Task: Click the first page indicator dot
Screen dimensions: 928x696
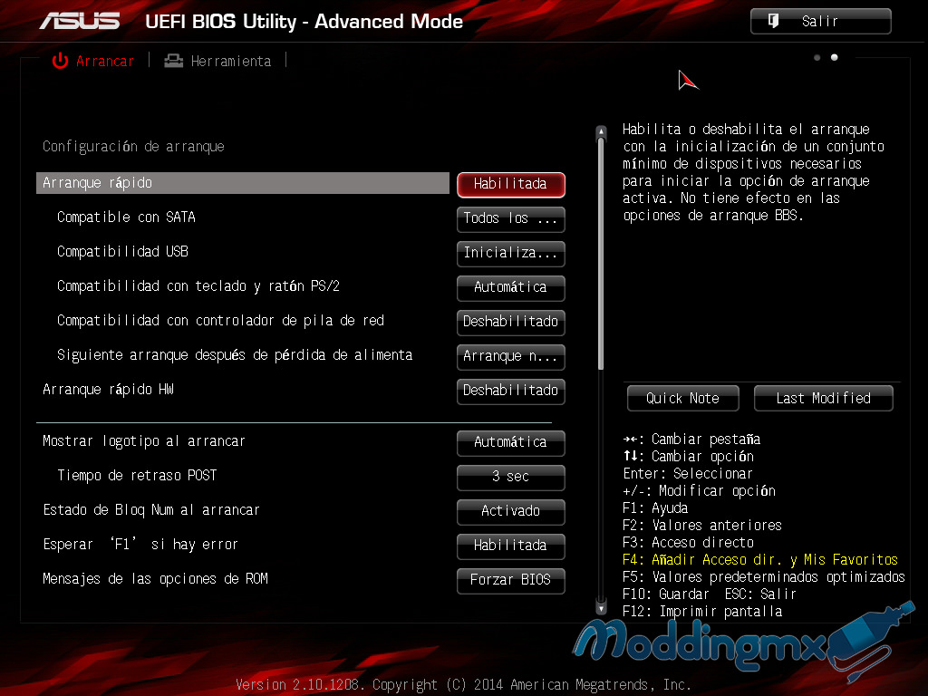Action: coord(817,57)
